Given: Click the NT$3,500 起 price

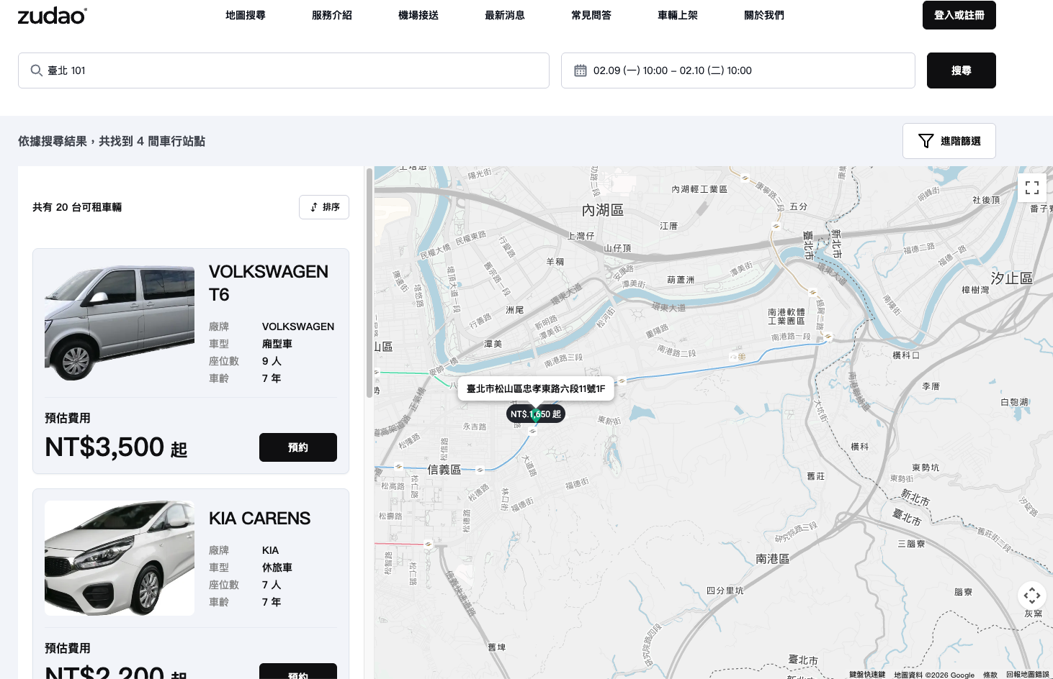Looking at the screenshot, I should click(116, 447).
